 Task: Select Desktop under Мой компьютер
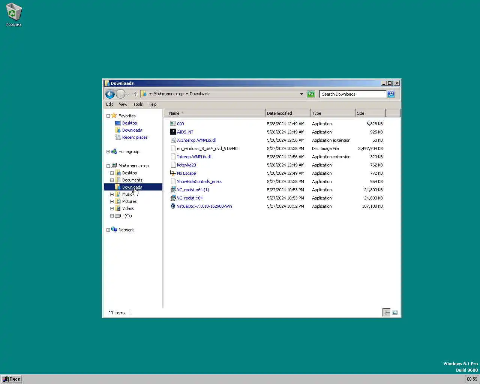pyautogui.click(x=129, y=173)
